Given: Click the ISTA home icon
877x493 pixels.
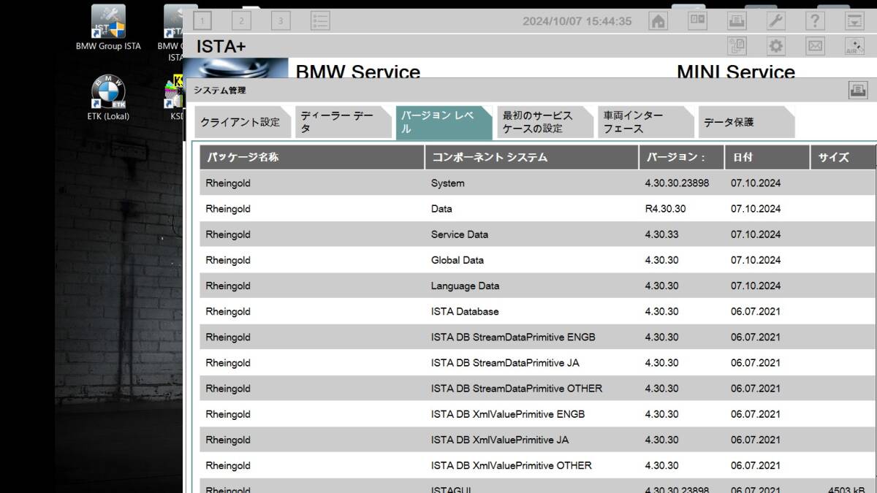Looking at the screenshot, I should pos(658,21).
